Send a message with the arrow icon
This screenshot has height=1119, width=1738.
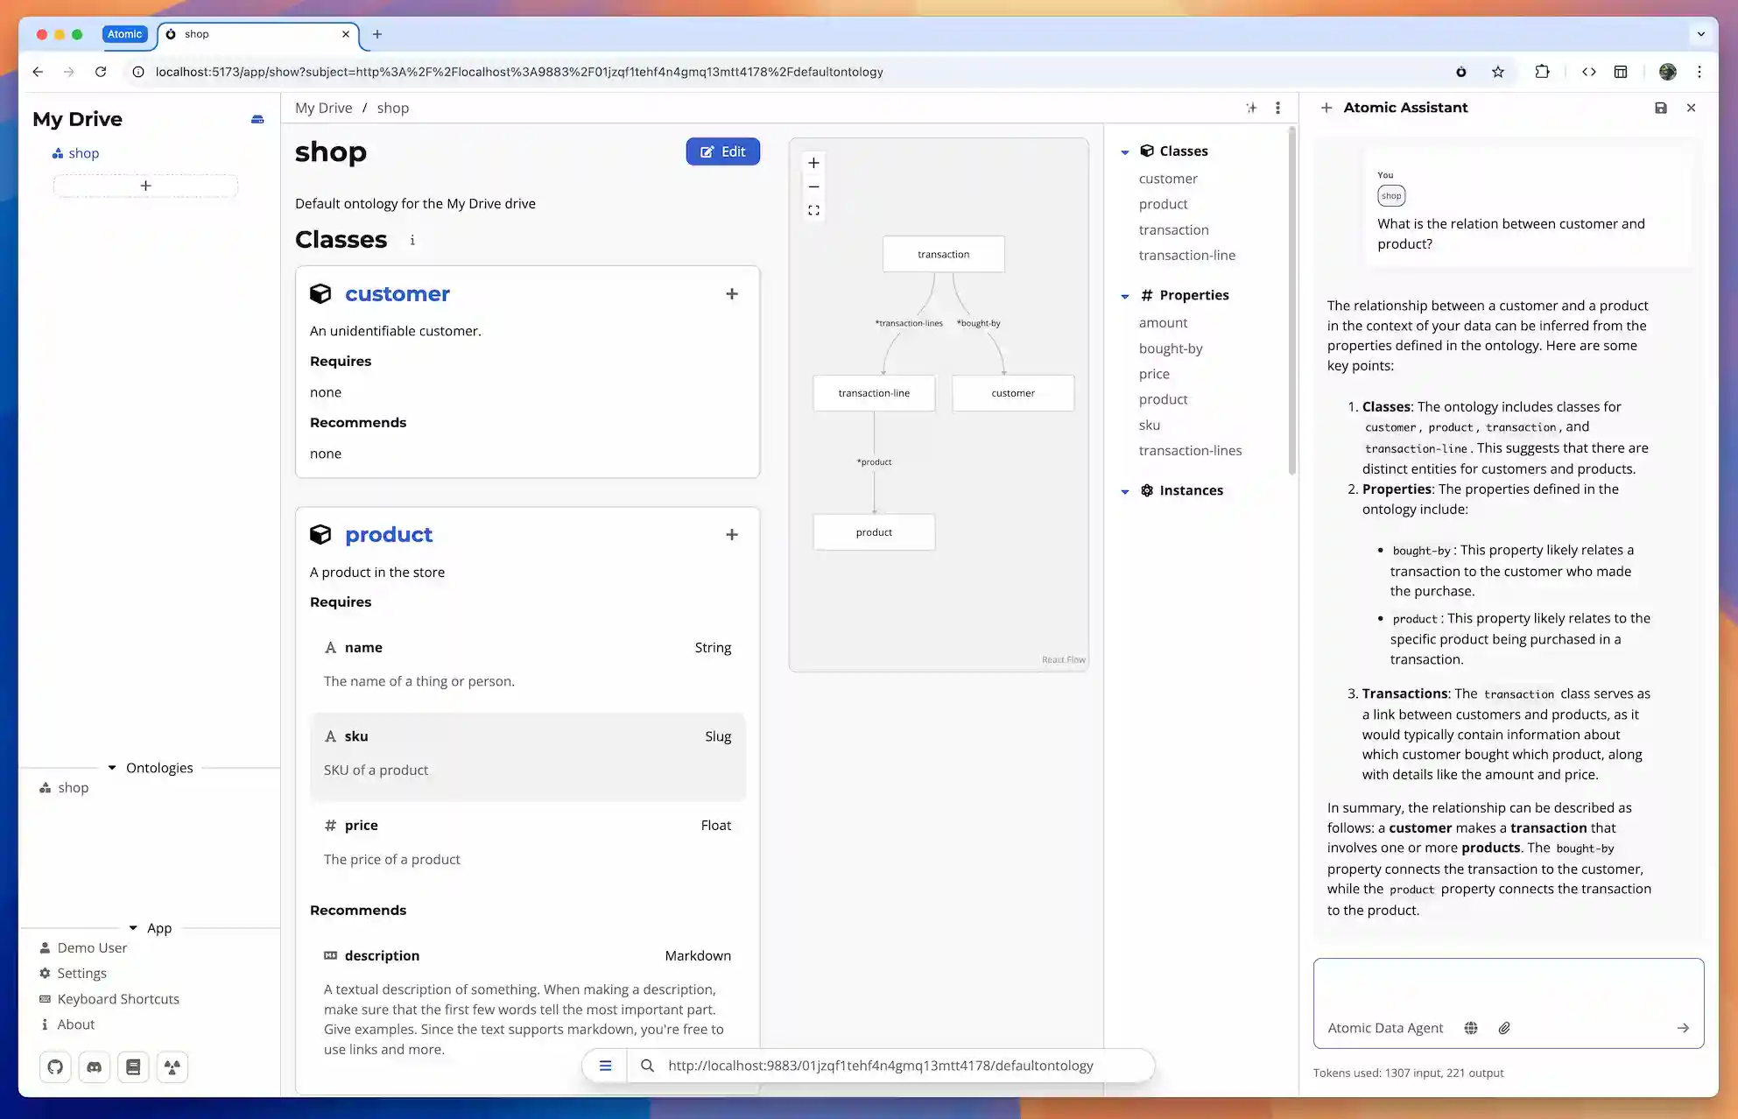[x=1683, y=1028]
